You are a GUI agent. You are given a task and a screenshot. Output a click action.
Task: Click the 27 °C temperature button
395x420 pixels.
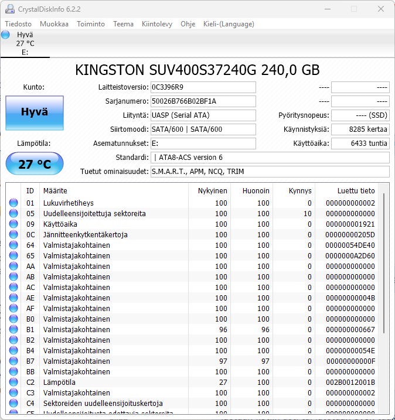coord(35,164)
